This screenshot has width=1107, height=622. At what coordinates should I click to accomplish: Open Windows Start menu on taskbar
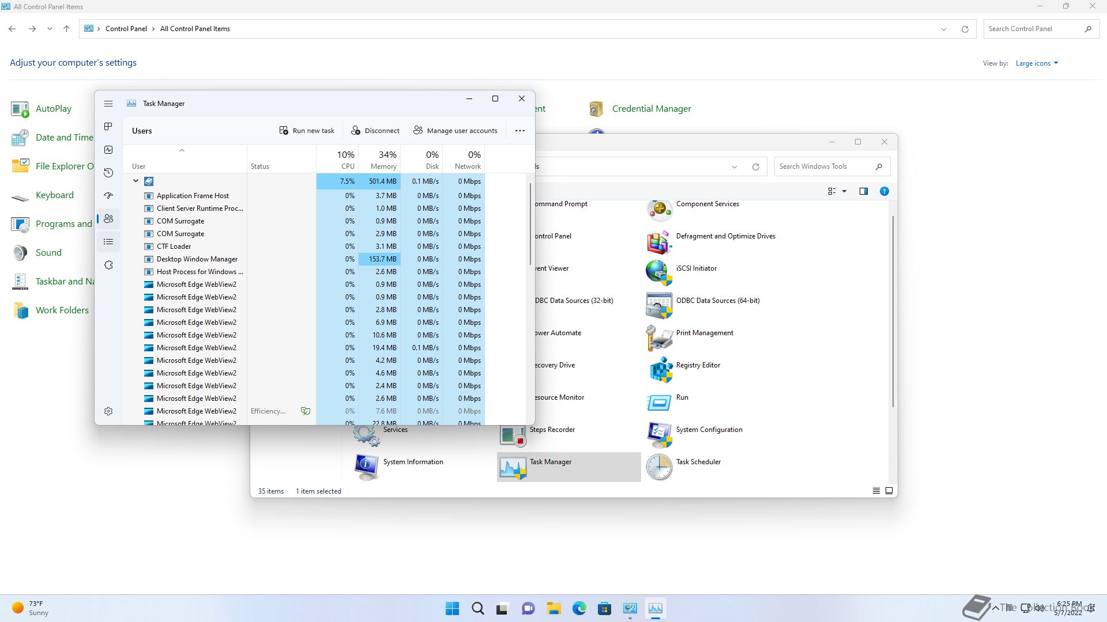453,608
